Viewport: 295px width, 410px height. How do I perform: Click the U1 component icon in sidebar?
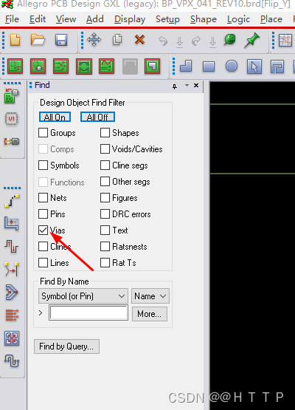[x=11, y=119]
